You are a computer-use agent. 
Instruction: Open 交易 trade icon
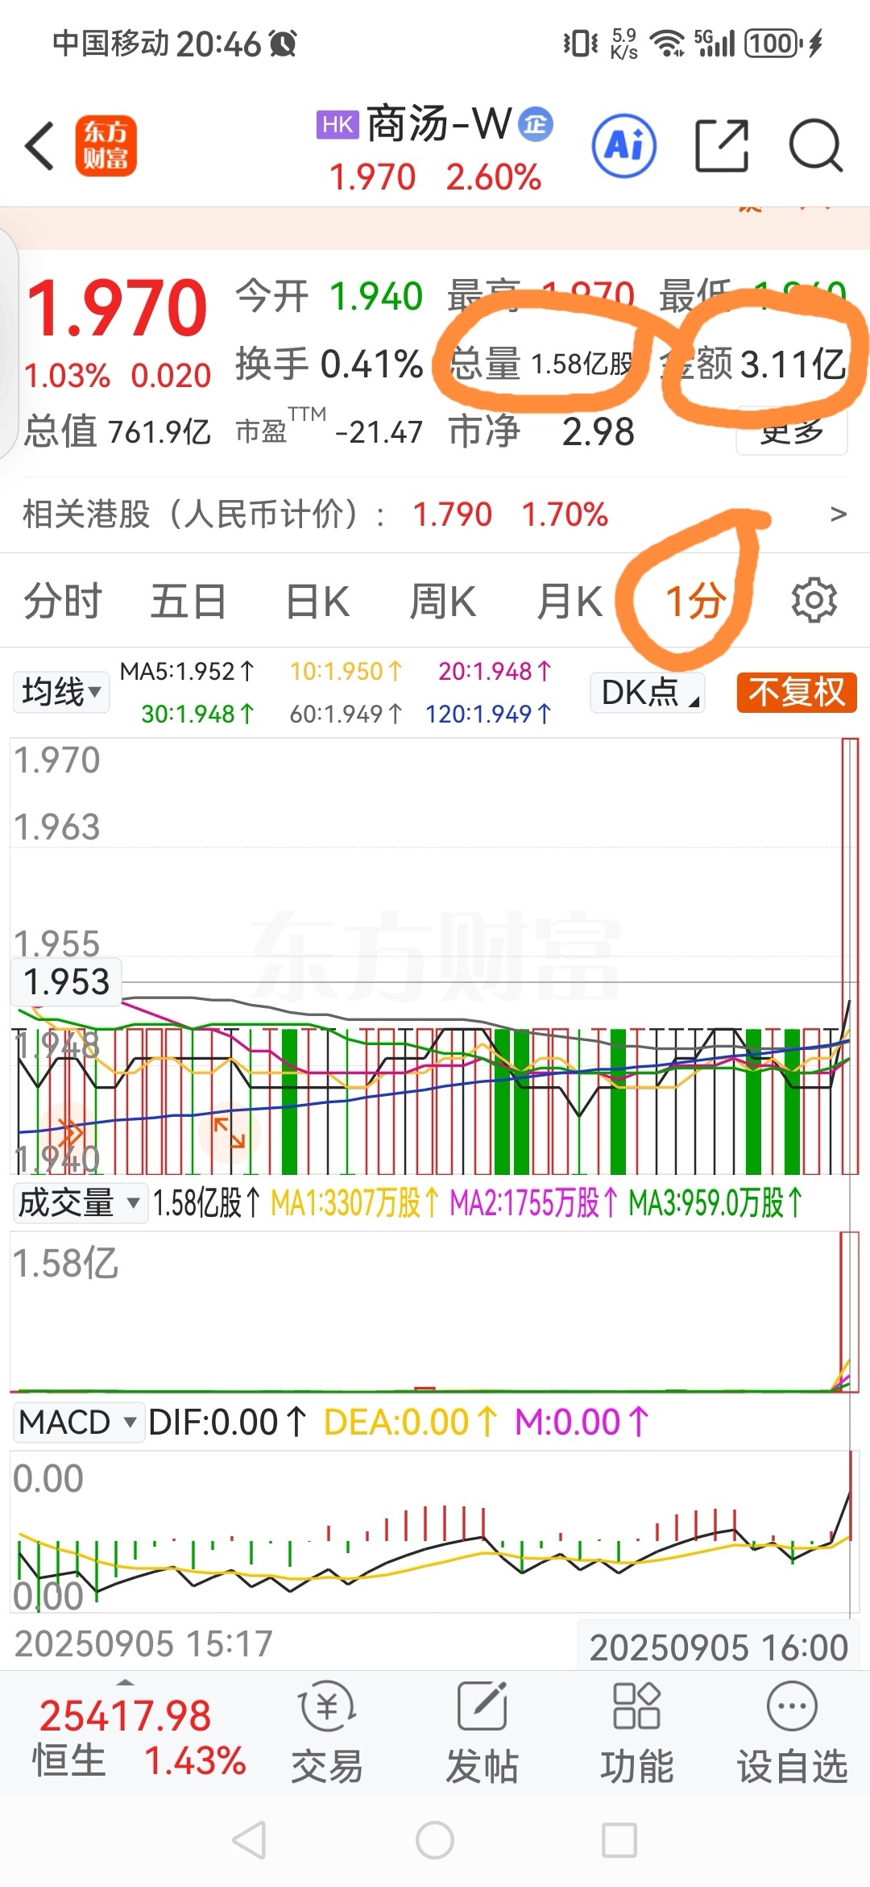tap(327, 1732)
